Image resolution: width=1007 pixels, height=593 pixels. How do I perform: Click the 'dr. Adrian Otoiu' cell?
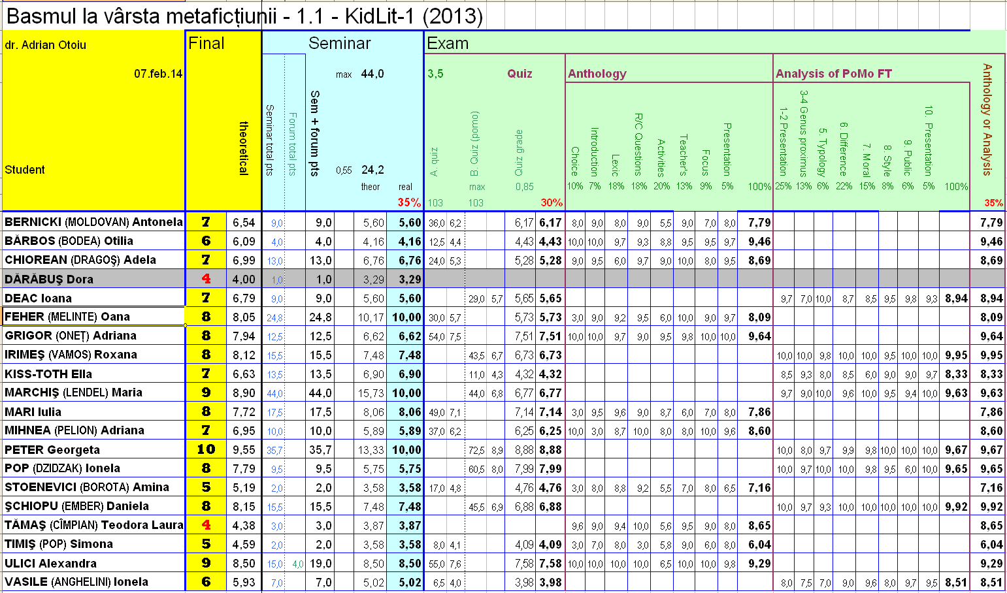click(x=45, y=45)
